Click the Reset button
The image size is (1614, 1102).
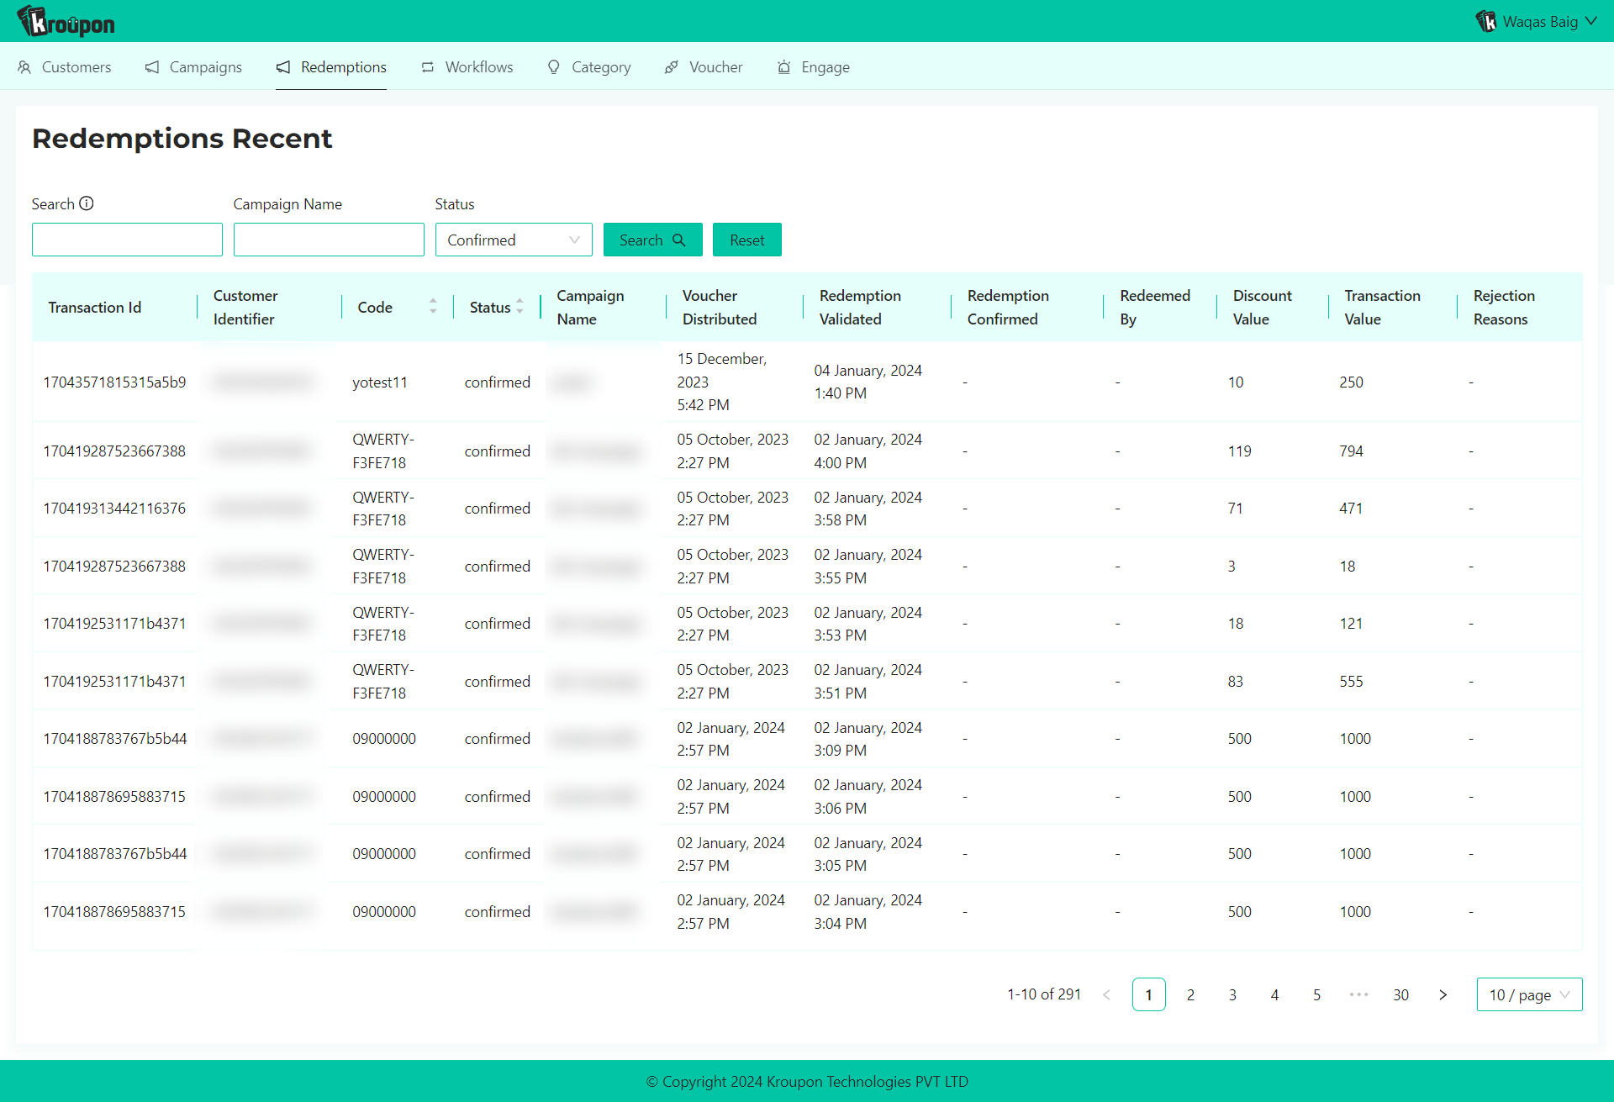(747, 240)
